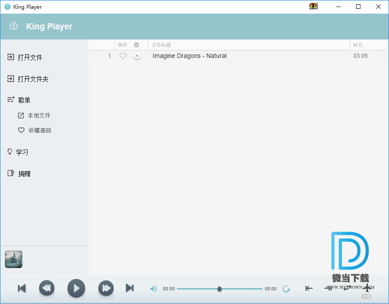This screenshot has height=304, width=389.
Task: Rewind the current track
Action: tap(47, 288)
